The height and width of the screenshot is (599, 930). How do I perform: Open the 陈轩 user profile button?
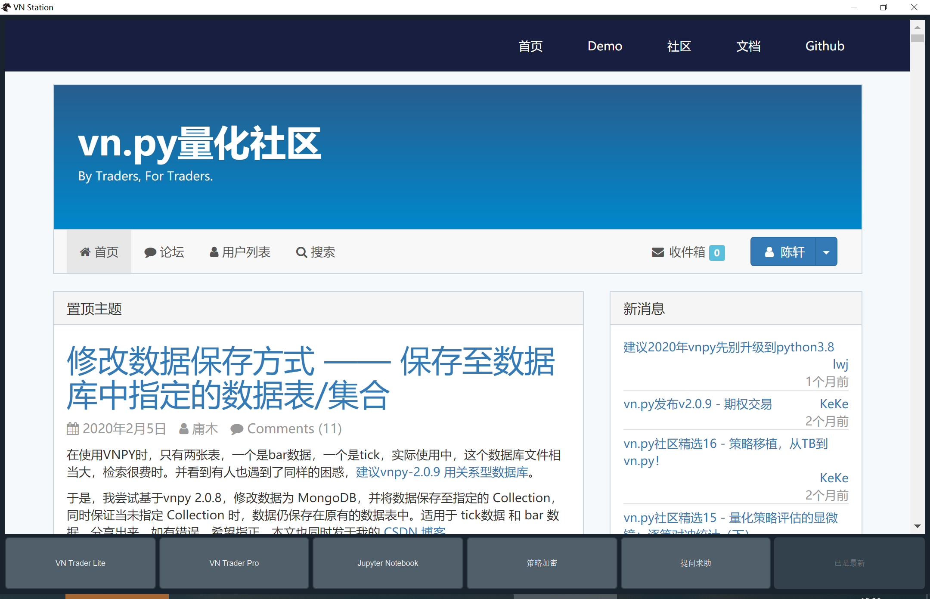click(784, 252)
